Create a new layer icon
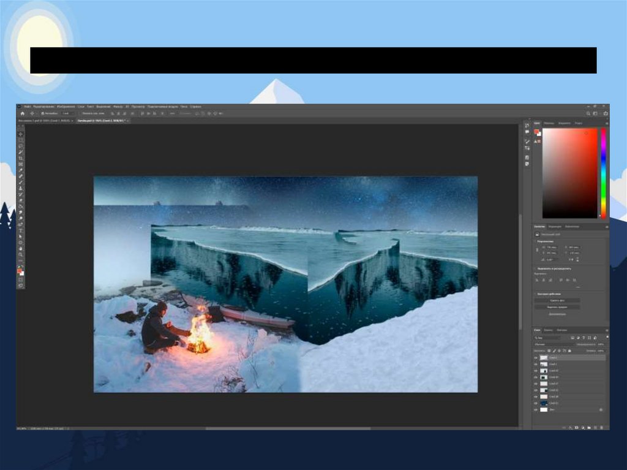The image size is (627, 470). pyautogui.click(x=595, y=428)
